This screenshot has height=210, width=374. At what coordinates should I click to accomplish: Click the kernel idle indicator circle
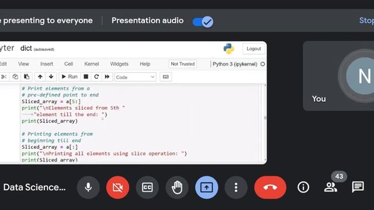(x=262, y=64)
